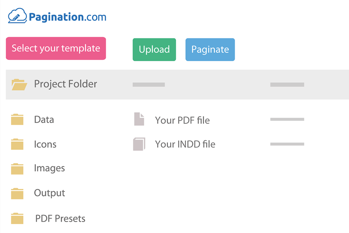Select the Project Folder label
This screenshot has height=233, width=349.
point(65,84)
